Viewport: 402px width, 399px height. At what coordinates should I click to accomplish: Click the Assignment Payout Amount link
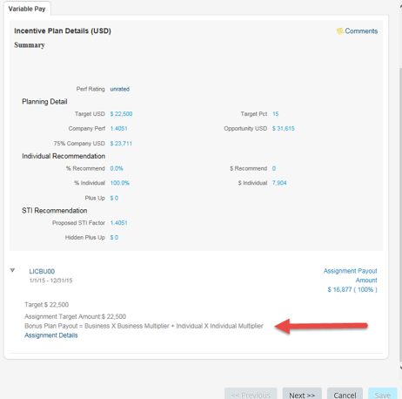point(351,275)
